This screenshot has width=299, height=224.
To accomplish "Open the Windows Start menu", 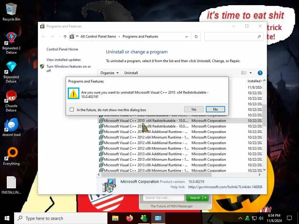I will (x=7, y=218).
